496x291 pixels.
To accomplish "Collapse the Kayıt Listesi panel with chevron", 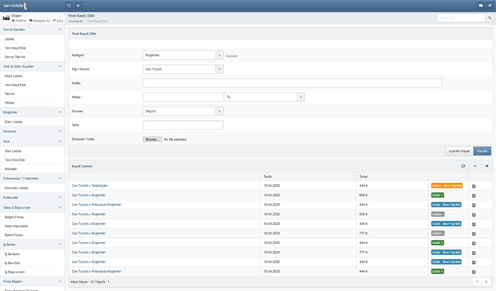I will point(475,166).
